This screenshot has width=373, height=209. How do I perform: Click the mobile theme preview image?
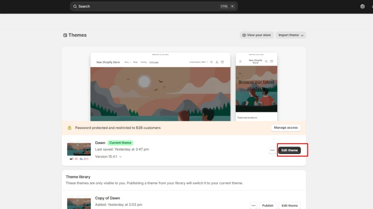pyautogui.click(x=256, y=87)
